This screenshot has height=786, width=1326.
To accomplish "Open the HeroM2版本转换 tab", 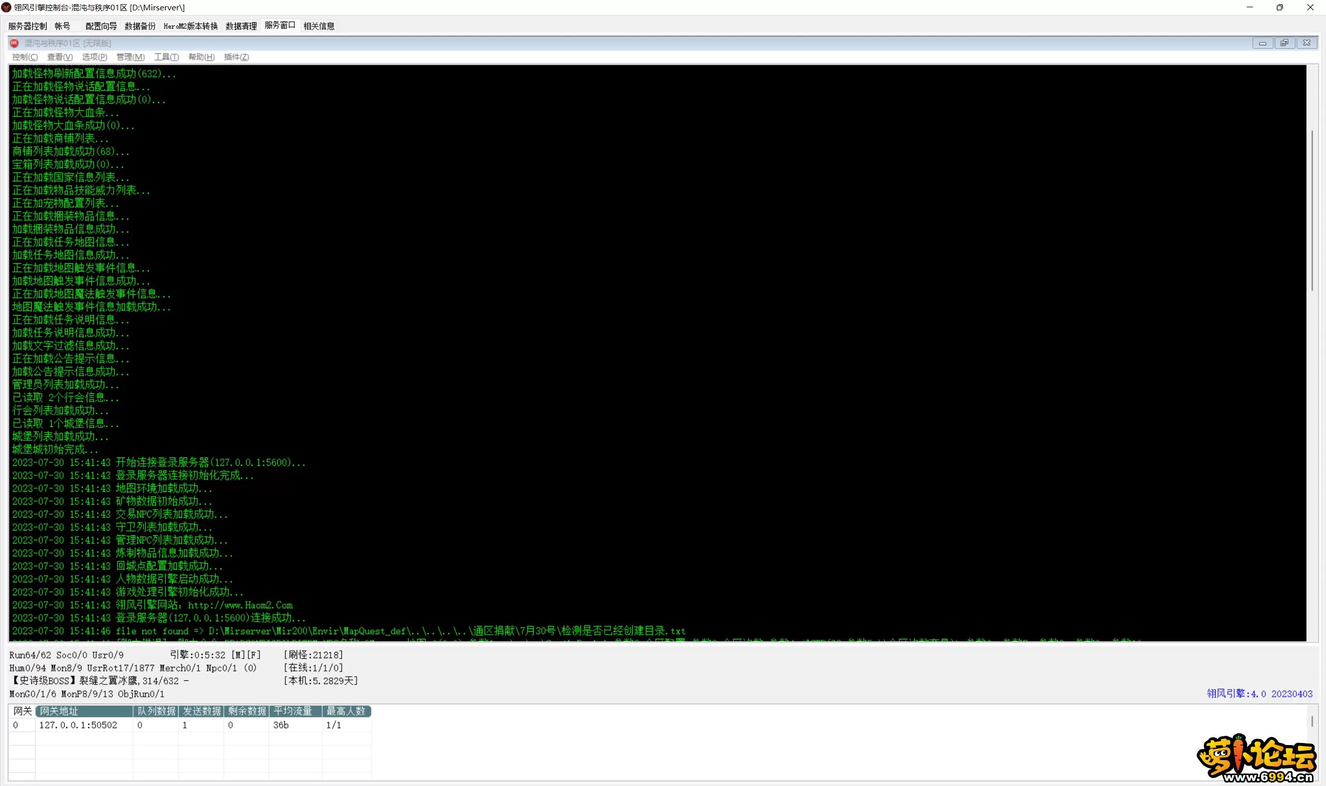I will pos(191,26).
